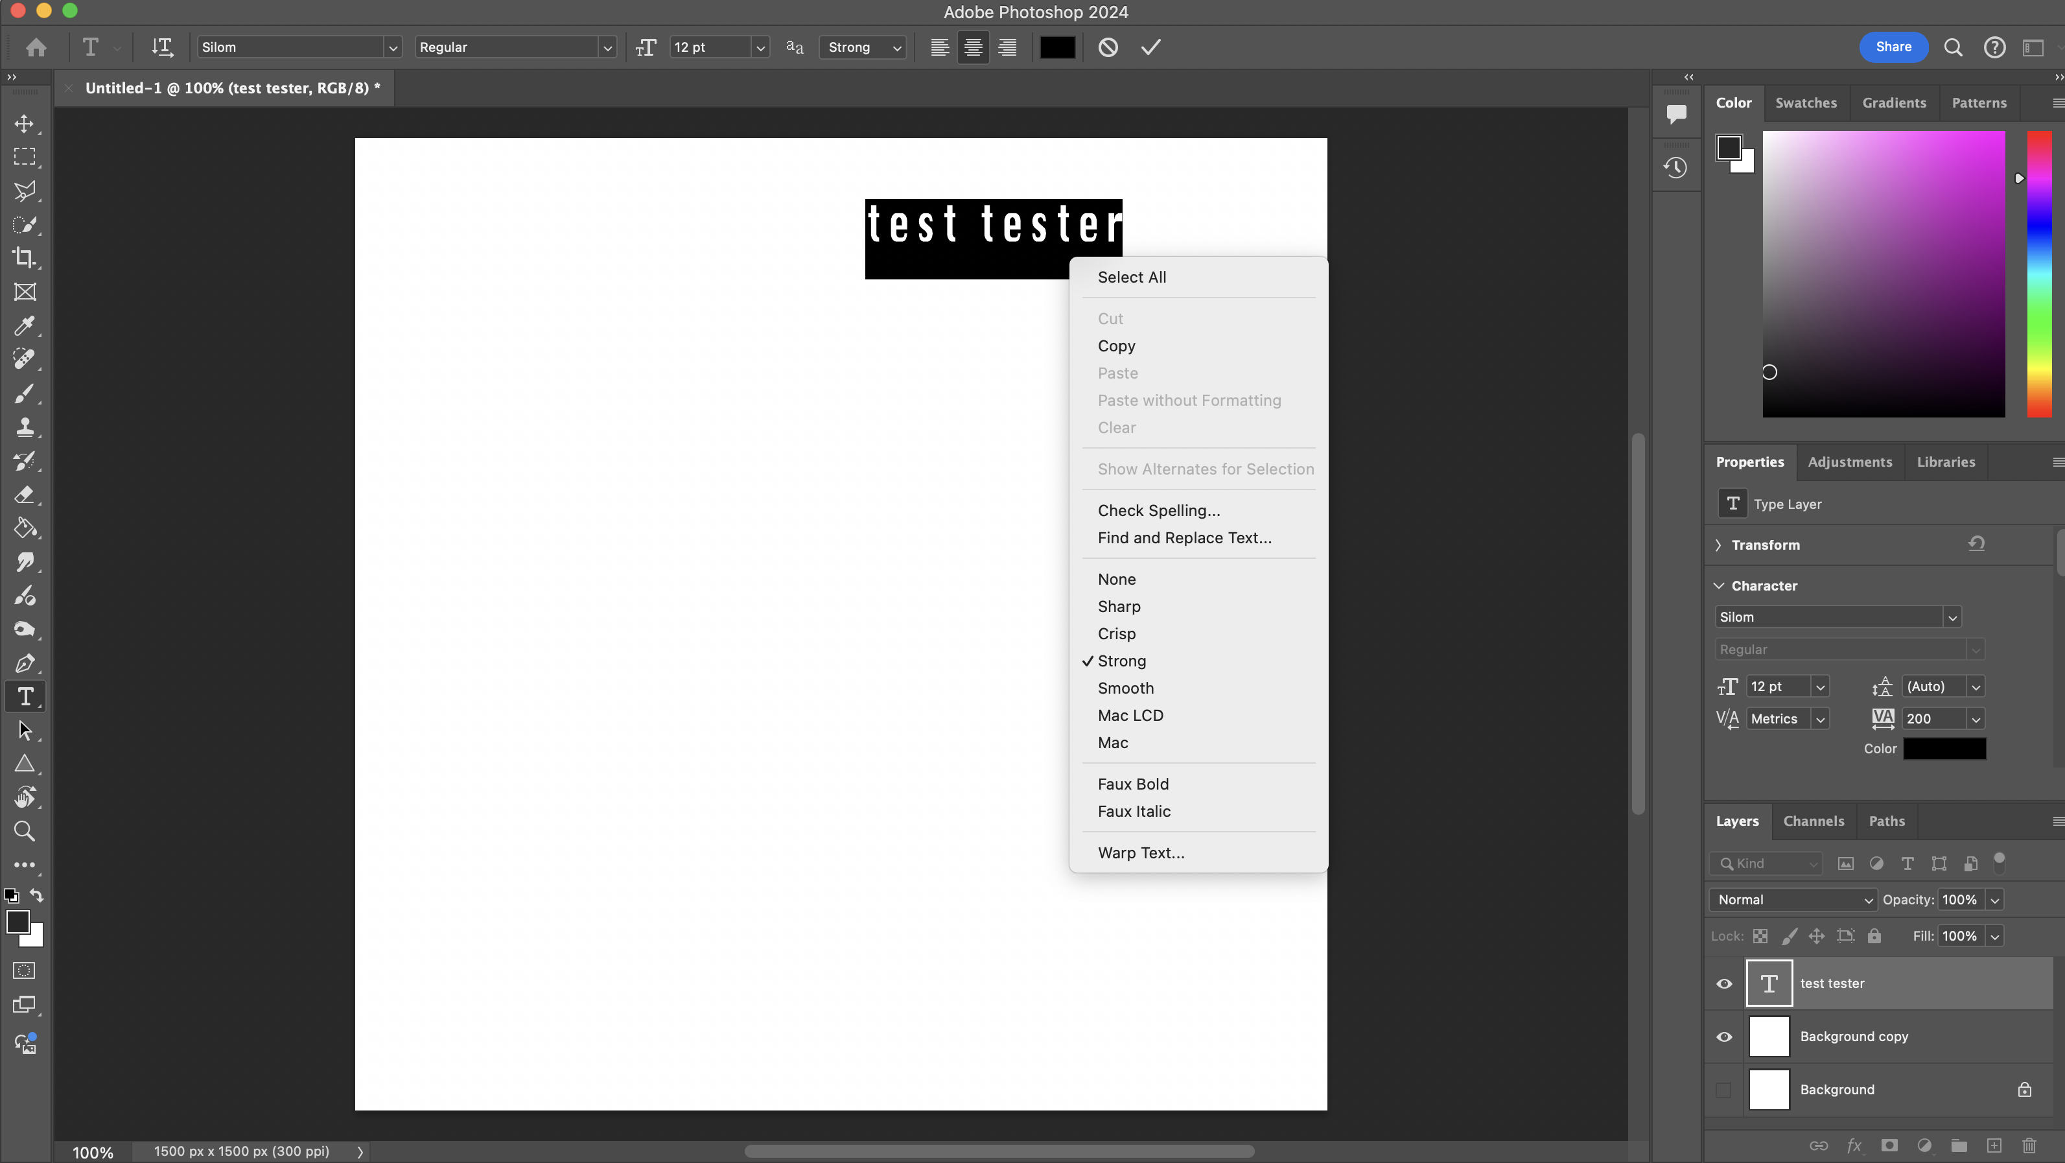Click the delete layer trash icon
The width and height of the screenshot is (2065, 1163).
click(2029, 1145)
